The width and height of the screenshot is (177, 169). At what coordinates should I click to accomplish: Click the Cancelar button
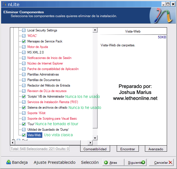(x=161, y=162)
